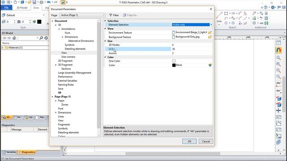Click the new 3D model cube icon
Screen dimensions: 287x161
(22, 2)
